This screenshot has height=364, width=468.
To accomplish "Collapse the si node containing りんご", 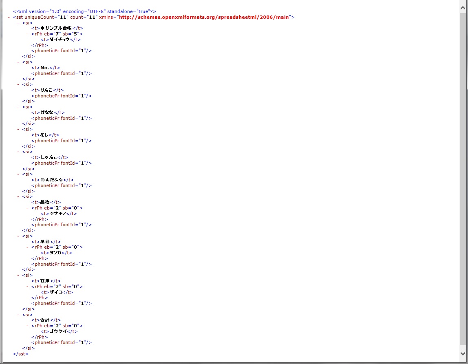I will (18, 84).
